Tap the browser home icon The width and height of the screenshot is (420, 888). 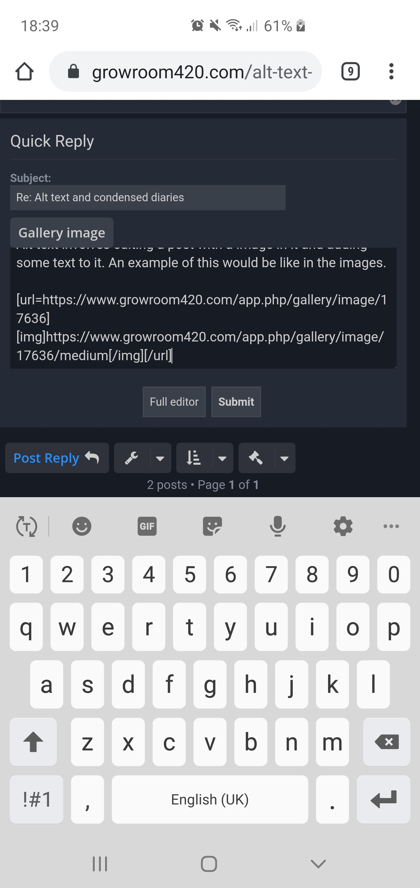pos(24,72)
